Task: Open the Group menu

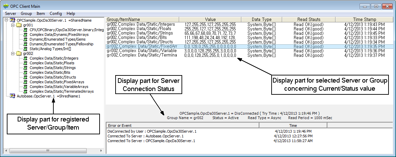Action: (26, 14)
